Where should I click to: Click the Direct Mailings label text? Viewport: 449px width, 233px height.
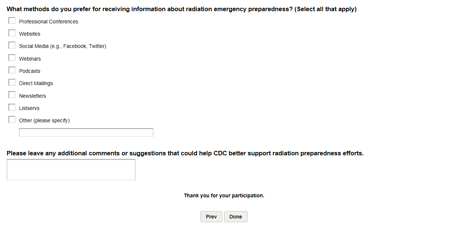[x=36, y=83]
